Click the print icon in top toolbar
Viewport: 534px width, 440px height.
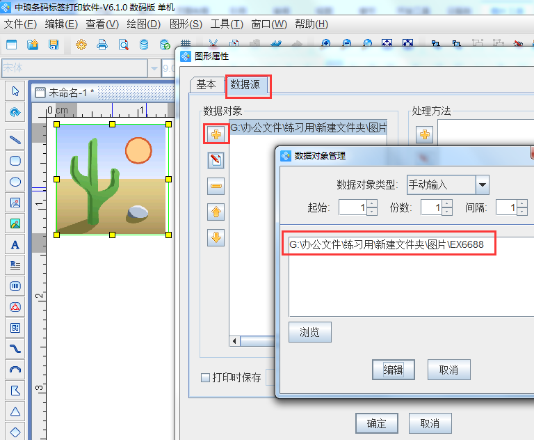(102, 45)
